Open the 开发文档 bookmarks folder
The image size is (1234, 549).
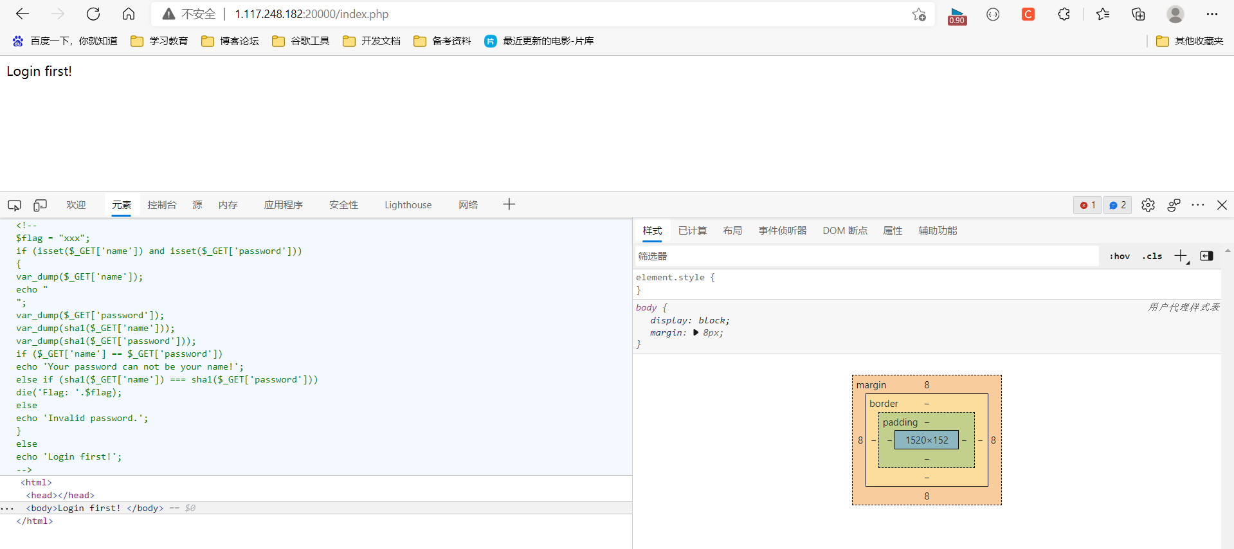[371, 41]
